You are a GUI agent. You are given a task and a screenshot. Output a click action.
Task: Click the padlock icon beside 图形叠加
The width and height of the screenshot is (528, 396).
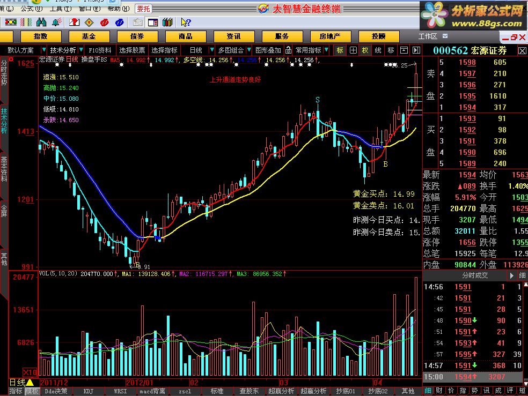click(288, 50)
